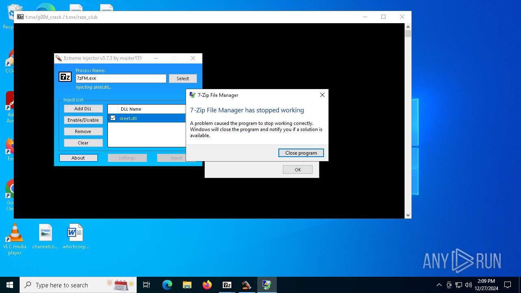The width and height of the screenshot is (521, 293).
Task: Click Close program in 7-Zip crash dialog
Action: [x=301, y=153]
